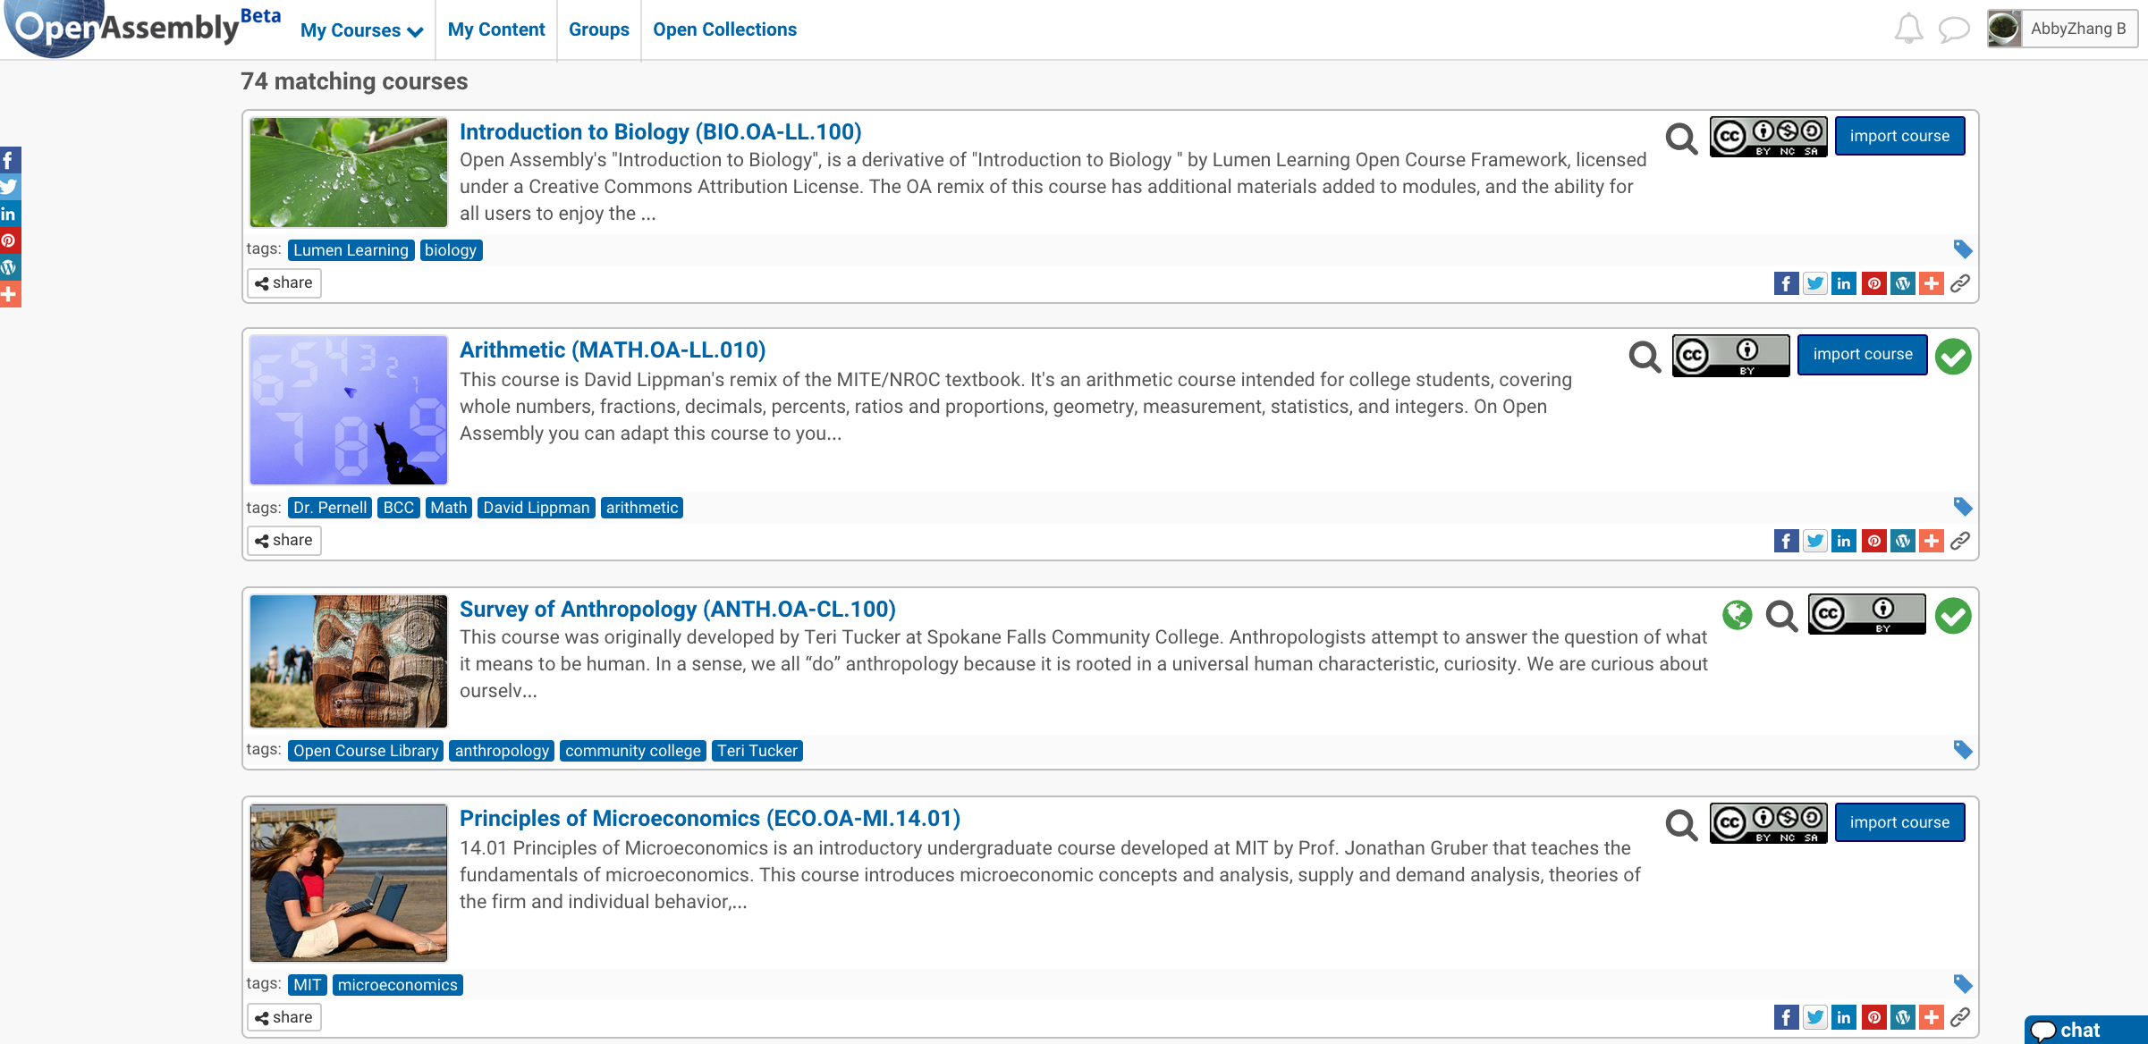Click the Arithmetic numbers thumbnail
The width and height of the screenshot is (2148, 1044).
coord(349,410)
